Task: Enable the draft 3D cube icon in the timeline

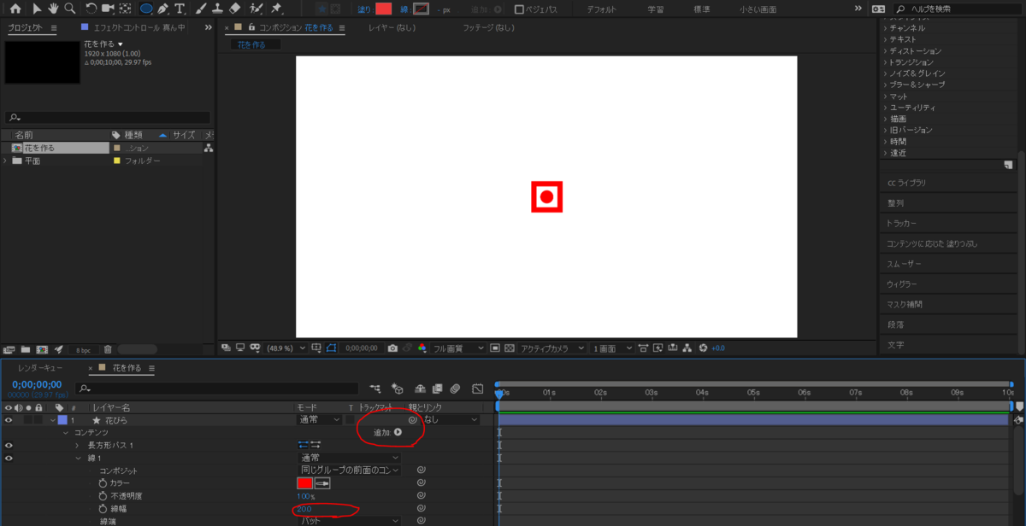Action: click(398, 389)
